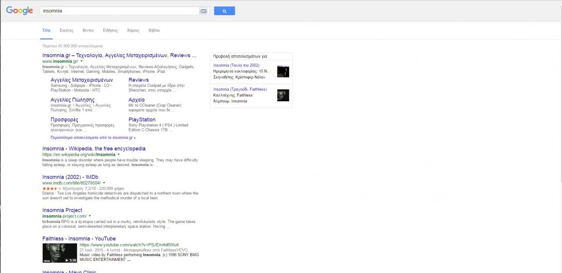The width and height of the screenshot is (562, 273).
Task: Click the Άλμπουμ: Insomnia text
Action: [x=230, y=101]
